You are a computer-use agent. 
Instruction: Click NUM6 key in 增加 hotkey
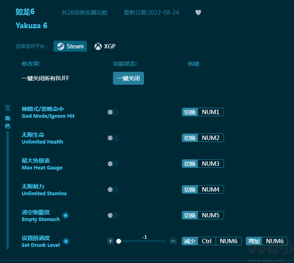(275, 241)
